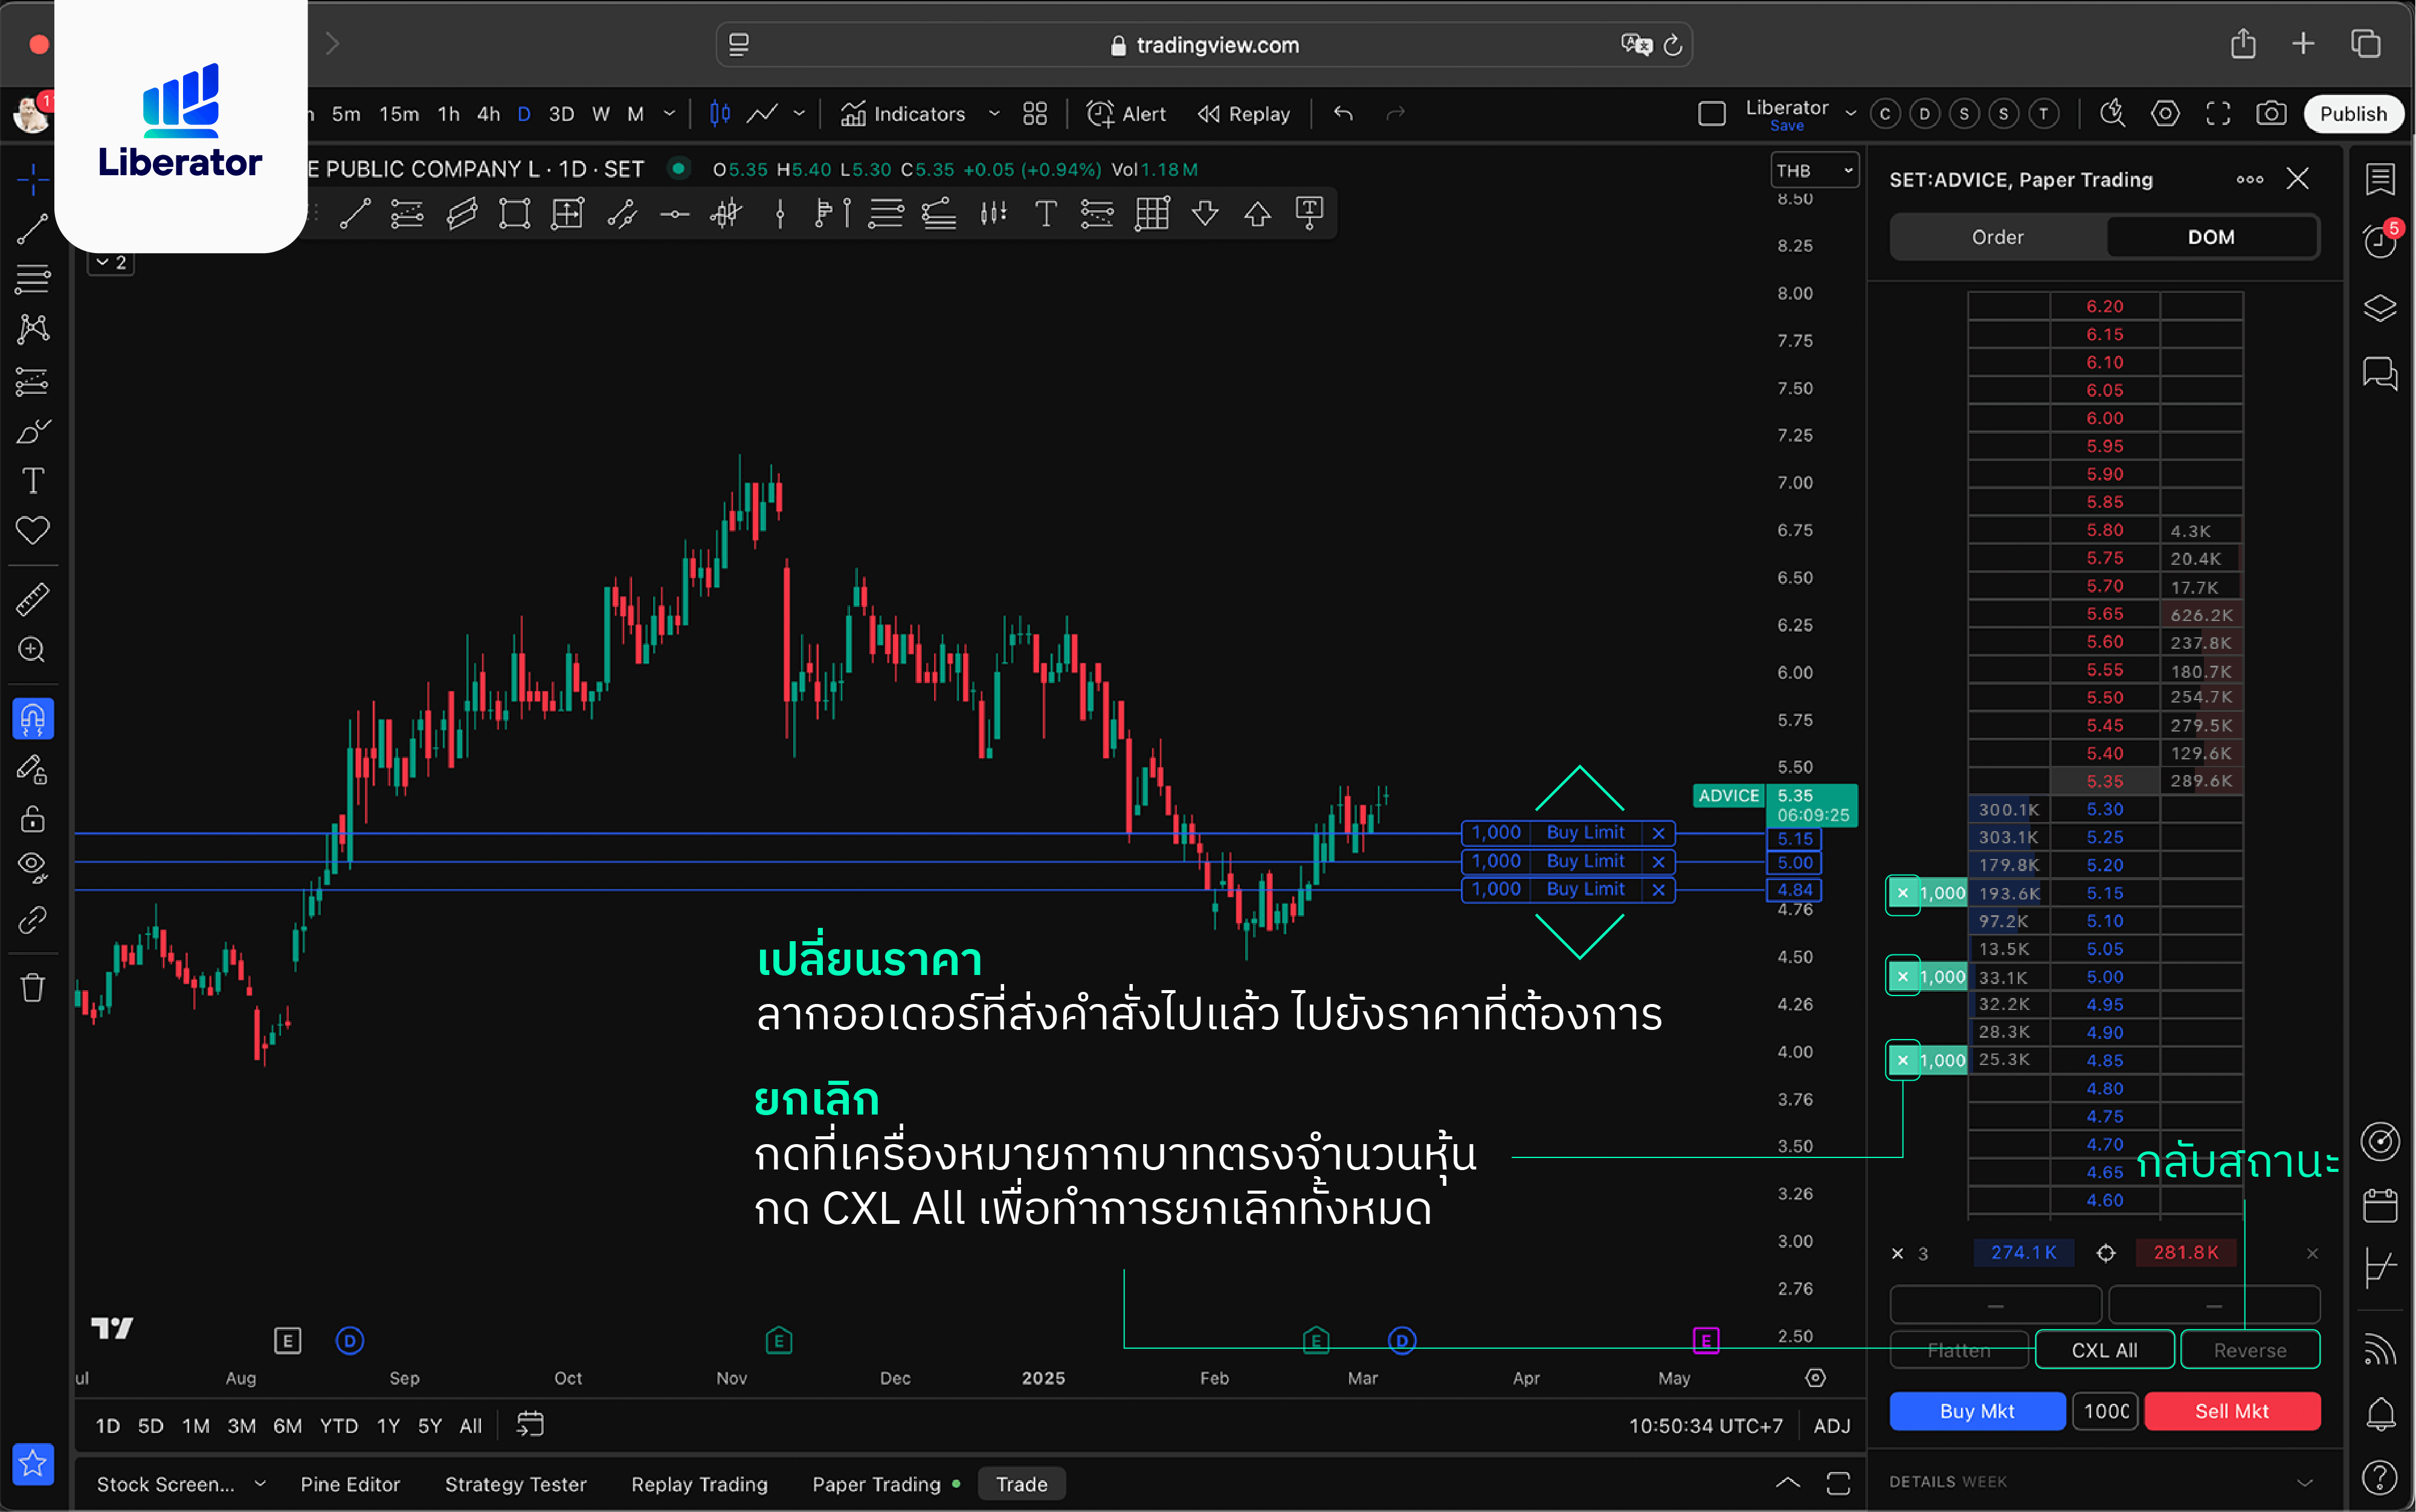Screen dimensions: 2416x1512
Task: Open the Liberator layout dropdown arrow
Action: click(x=1850, y=114)
